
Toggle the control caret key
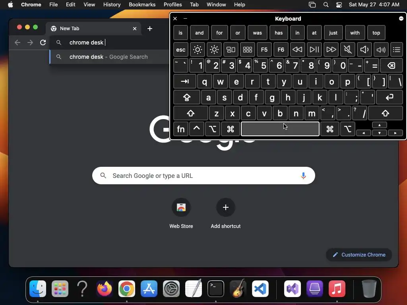196,129
